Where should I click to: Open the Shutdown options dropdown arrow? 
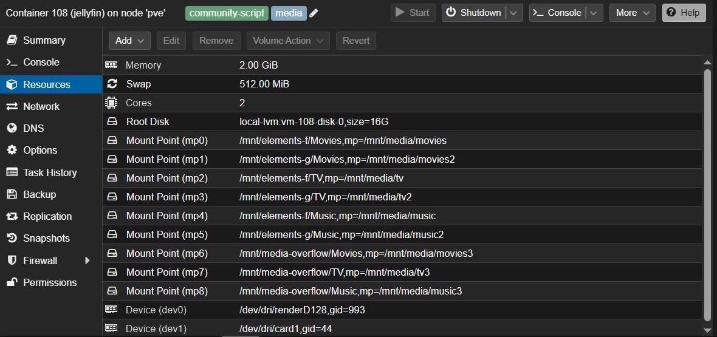click(x=515, y=13)
